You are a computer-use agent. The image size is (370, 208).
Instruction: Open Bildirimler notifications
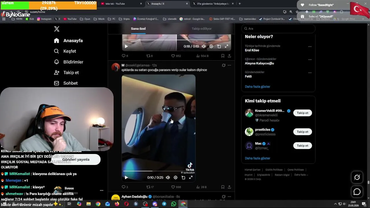pyautogui.click(x=69, y=62)
